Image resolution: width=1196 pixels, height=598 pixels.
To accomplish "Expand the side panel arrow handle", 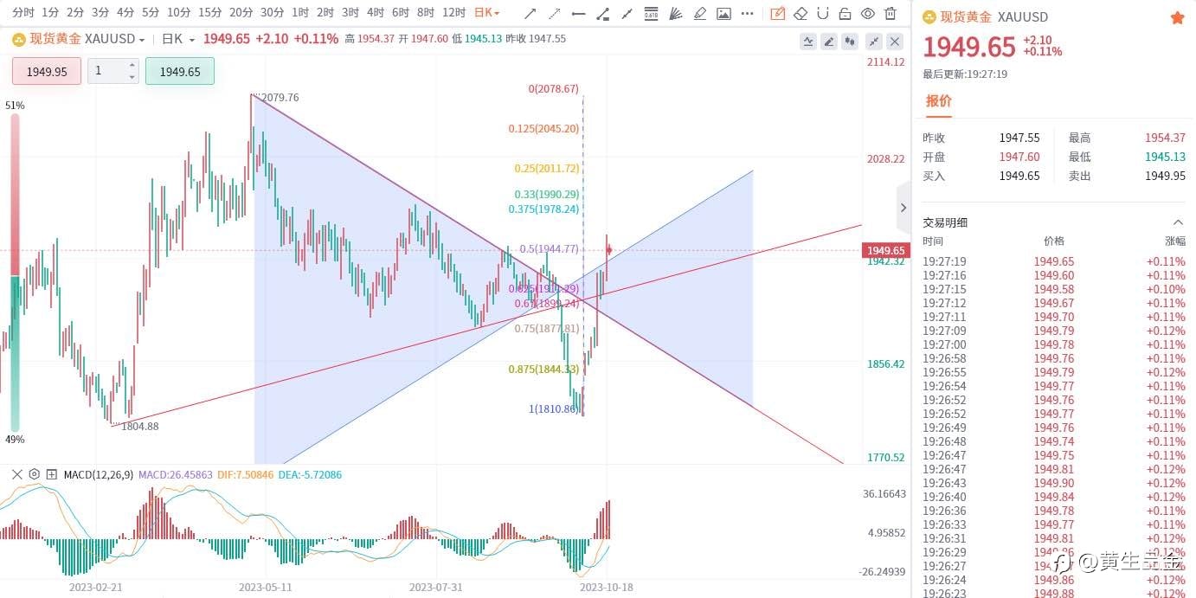I will 903,208.
